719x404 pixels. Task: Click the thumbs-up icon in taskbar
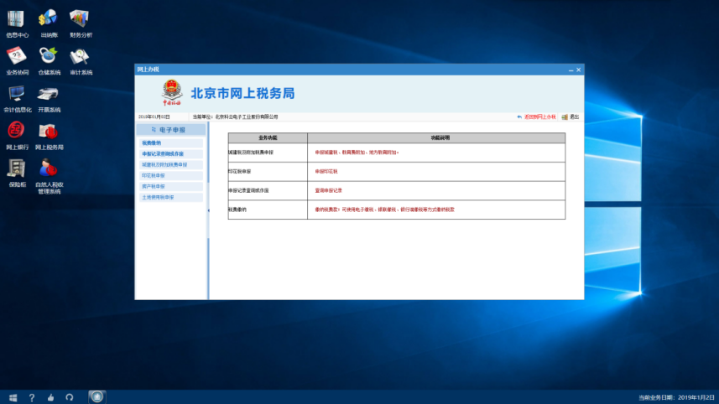click(x=50, y=397)
